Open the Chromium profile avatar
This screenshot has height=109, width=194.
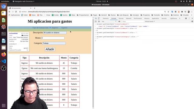coord(189,12)
